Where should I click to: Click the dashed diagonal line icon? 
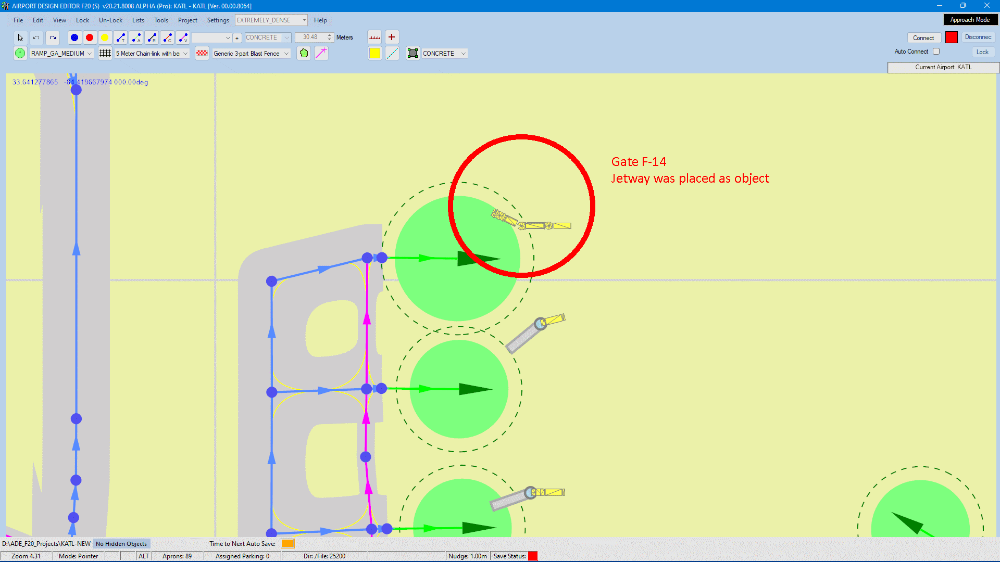(x=392, y=53)
